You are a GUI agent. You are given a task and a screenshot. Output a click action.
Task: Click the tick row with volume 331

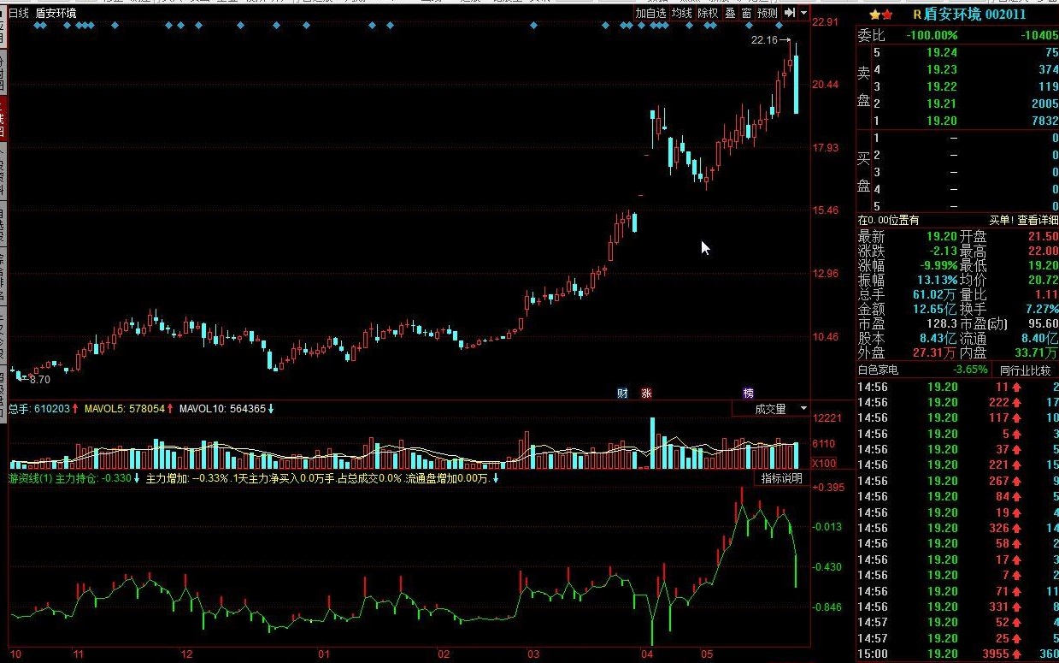point(958,607)
